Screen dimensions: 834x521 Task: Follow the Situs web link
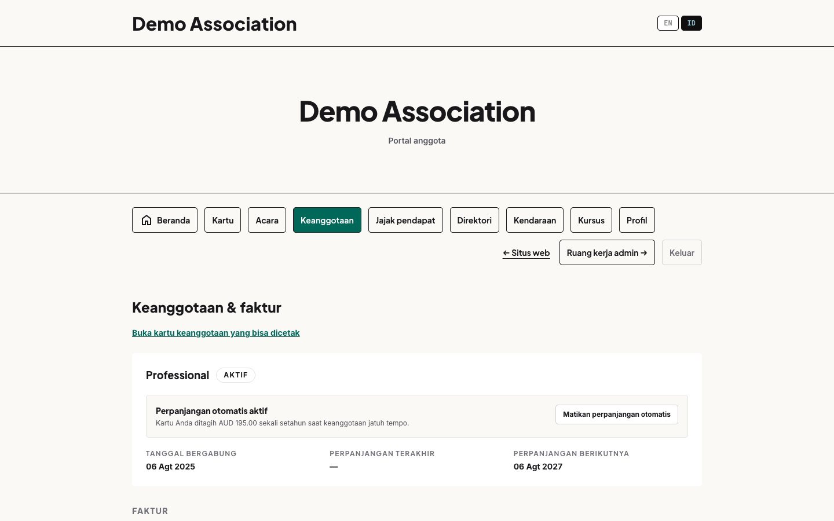click(526, 253)
